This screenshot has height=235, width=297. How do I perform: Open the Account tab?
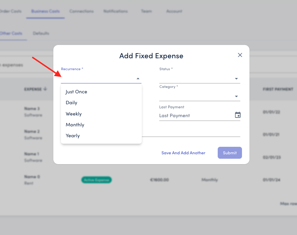coord(174,11)
